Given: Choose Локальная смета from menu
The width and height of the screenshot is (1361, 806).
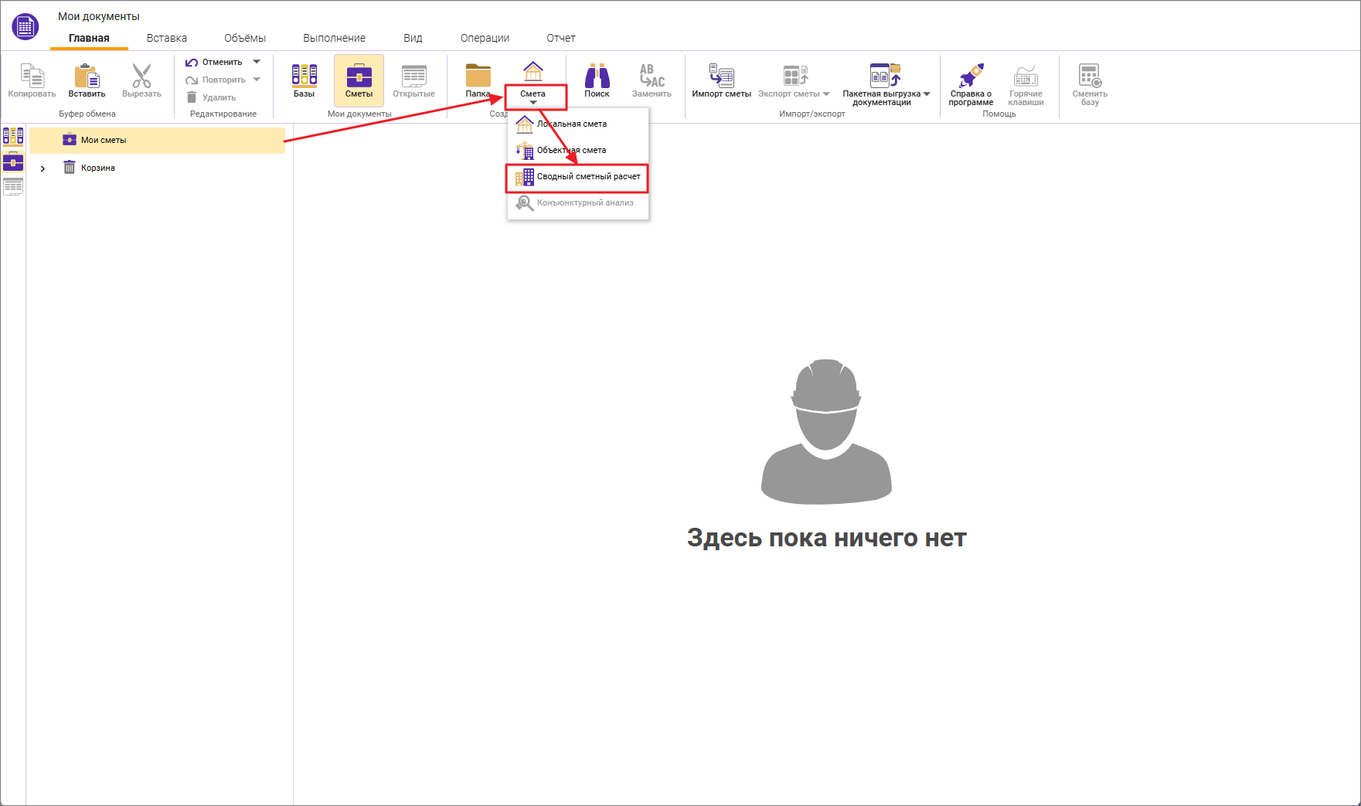Looking at the screenshot, I should [572, 124].
